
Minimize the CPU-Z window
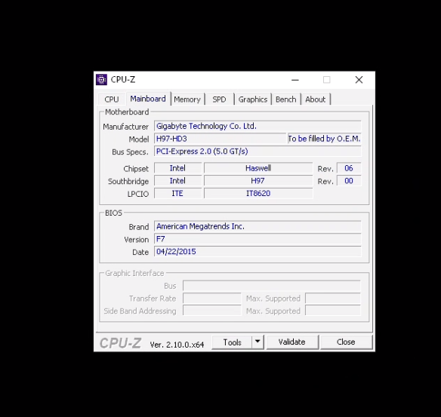pos(295,80)
